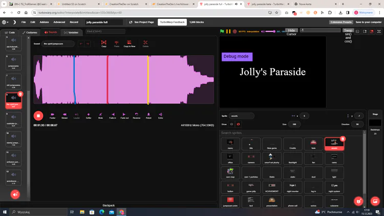This screenshot has height=216, width=384.
Task: Click Save to your computer
Action: [x=368, y=22]
